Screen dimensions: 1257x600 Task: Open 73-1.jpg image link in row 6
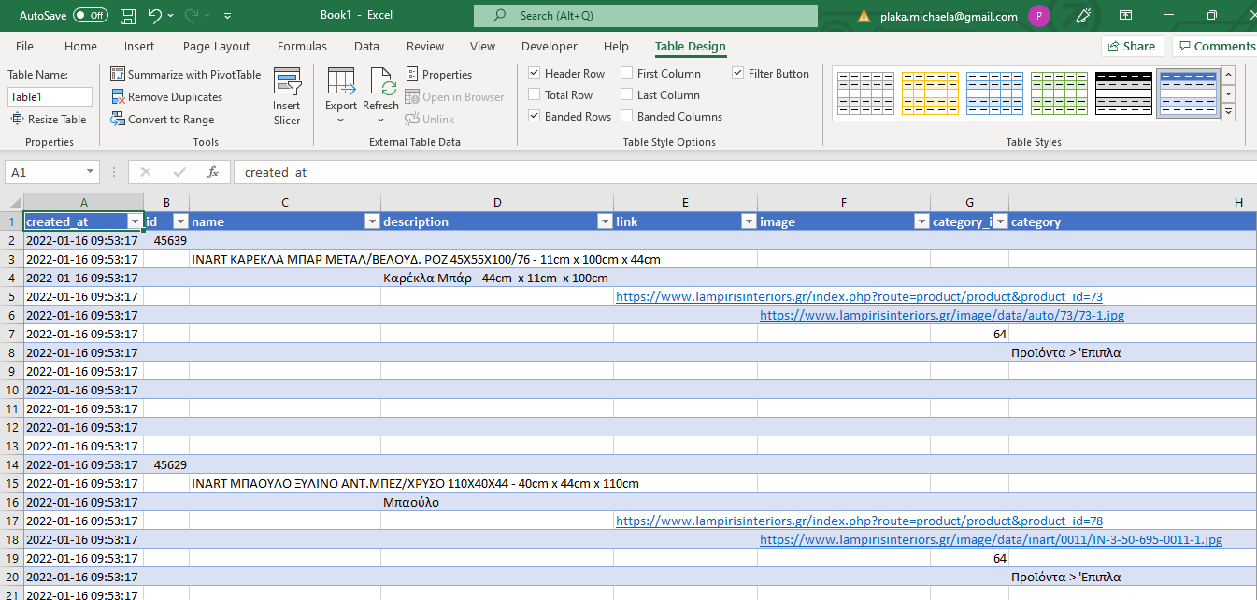click(x=942, y=316)
